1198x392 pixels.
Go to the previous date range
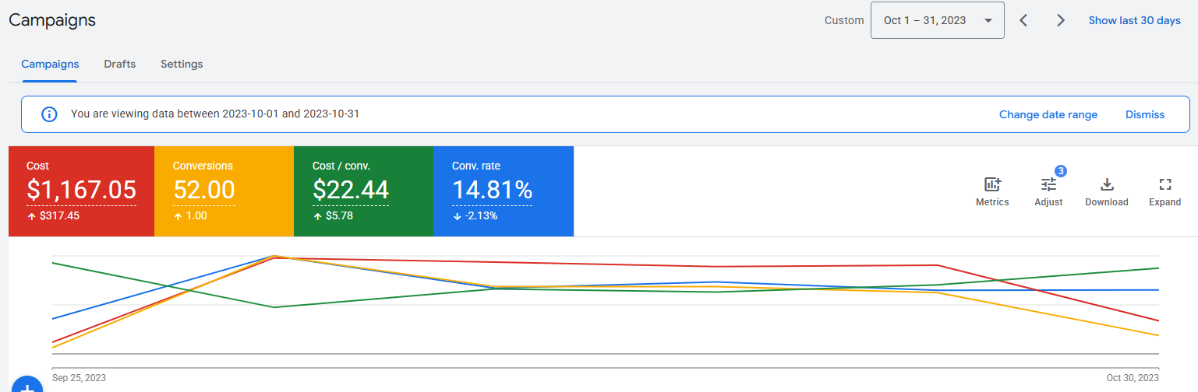coord(1024,20)
